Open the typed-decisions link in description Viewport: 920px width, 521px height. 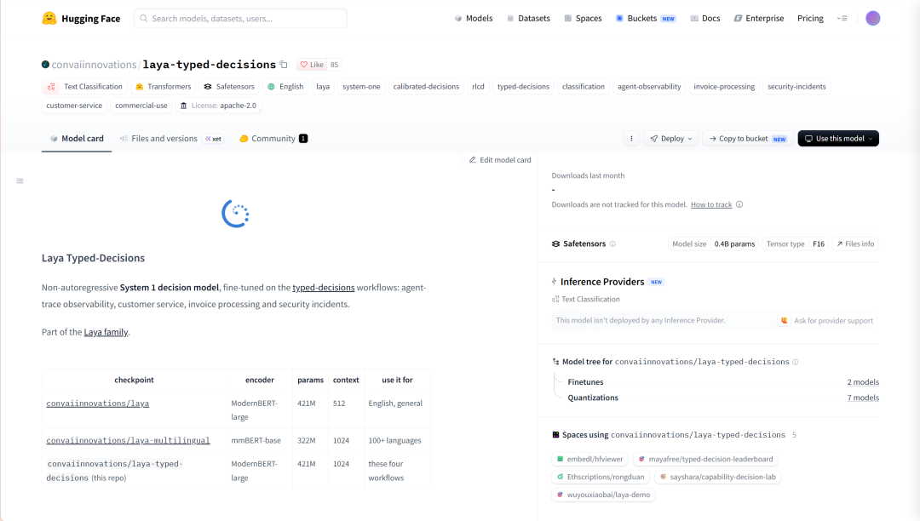(324, 287)
